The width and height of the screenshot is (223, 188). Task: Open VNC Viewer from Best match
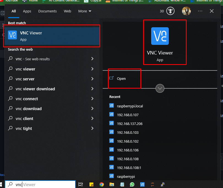(51, 35)
